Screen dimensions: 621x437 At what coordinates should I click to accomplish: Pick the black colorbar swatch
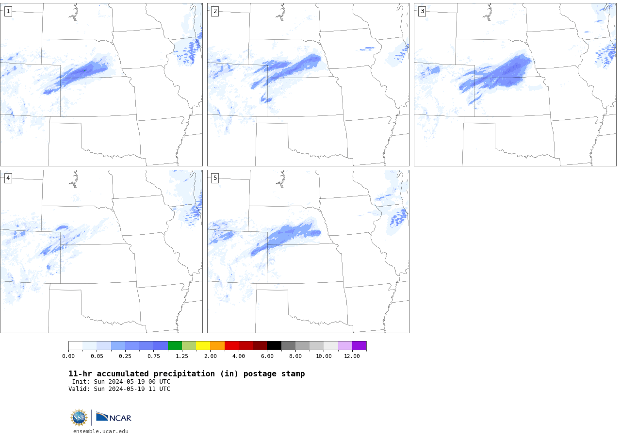click(274, 345)
